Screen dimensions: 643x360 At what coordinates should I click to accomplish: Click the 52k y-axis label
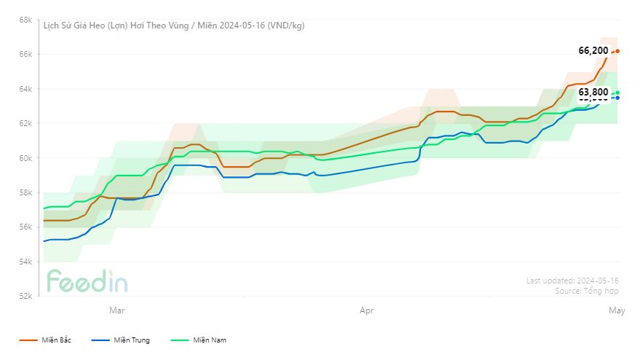(25, 296)
